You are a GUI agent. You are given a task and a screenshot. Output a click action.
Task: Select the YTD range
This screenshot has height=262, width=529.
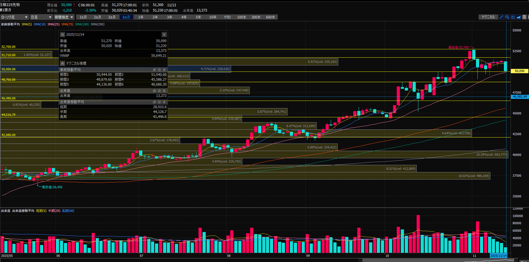(227, 17)
